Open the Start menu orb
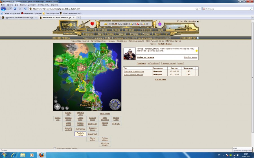The image size is (254, 158). pyautogui.click(x=4, y=155)
